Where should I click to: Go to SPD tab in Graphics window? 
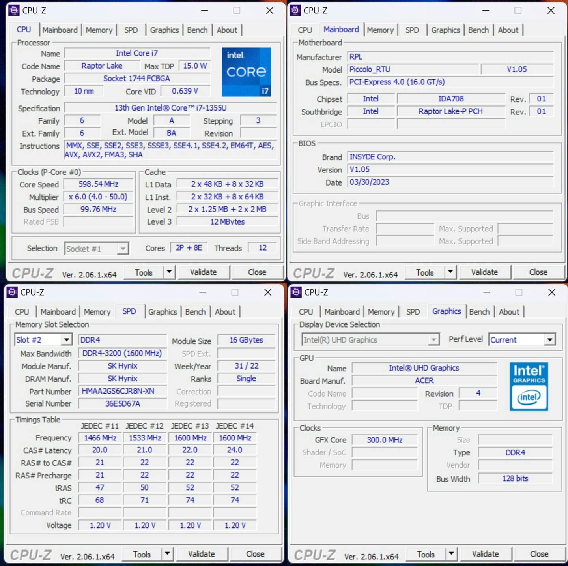tap(413, 312)
